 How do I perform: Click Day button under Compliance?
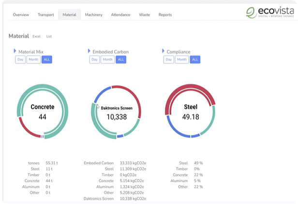[168, 60]
